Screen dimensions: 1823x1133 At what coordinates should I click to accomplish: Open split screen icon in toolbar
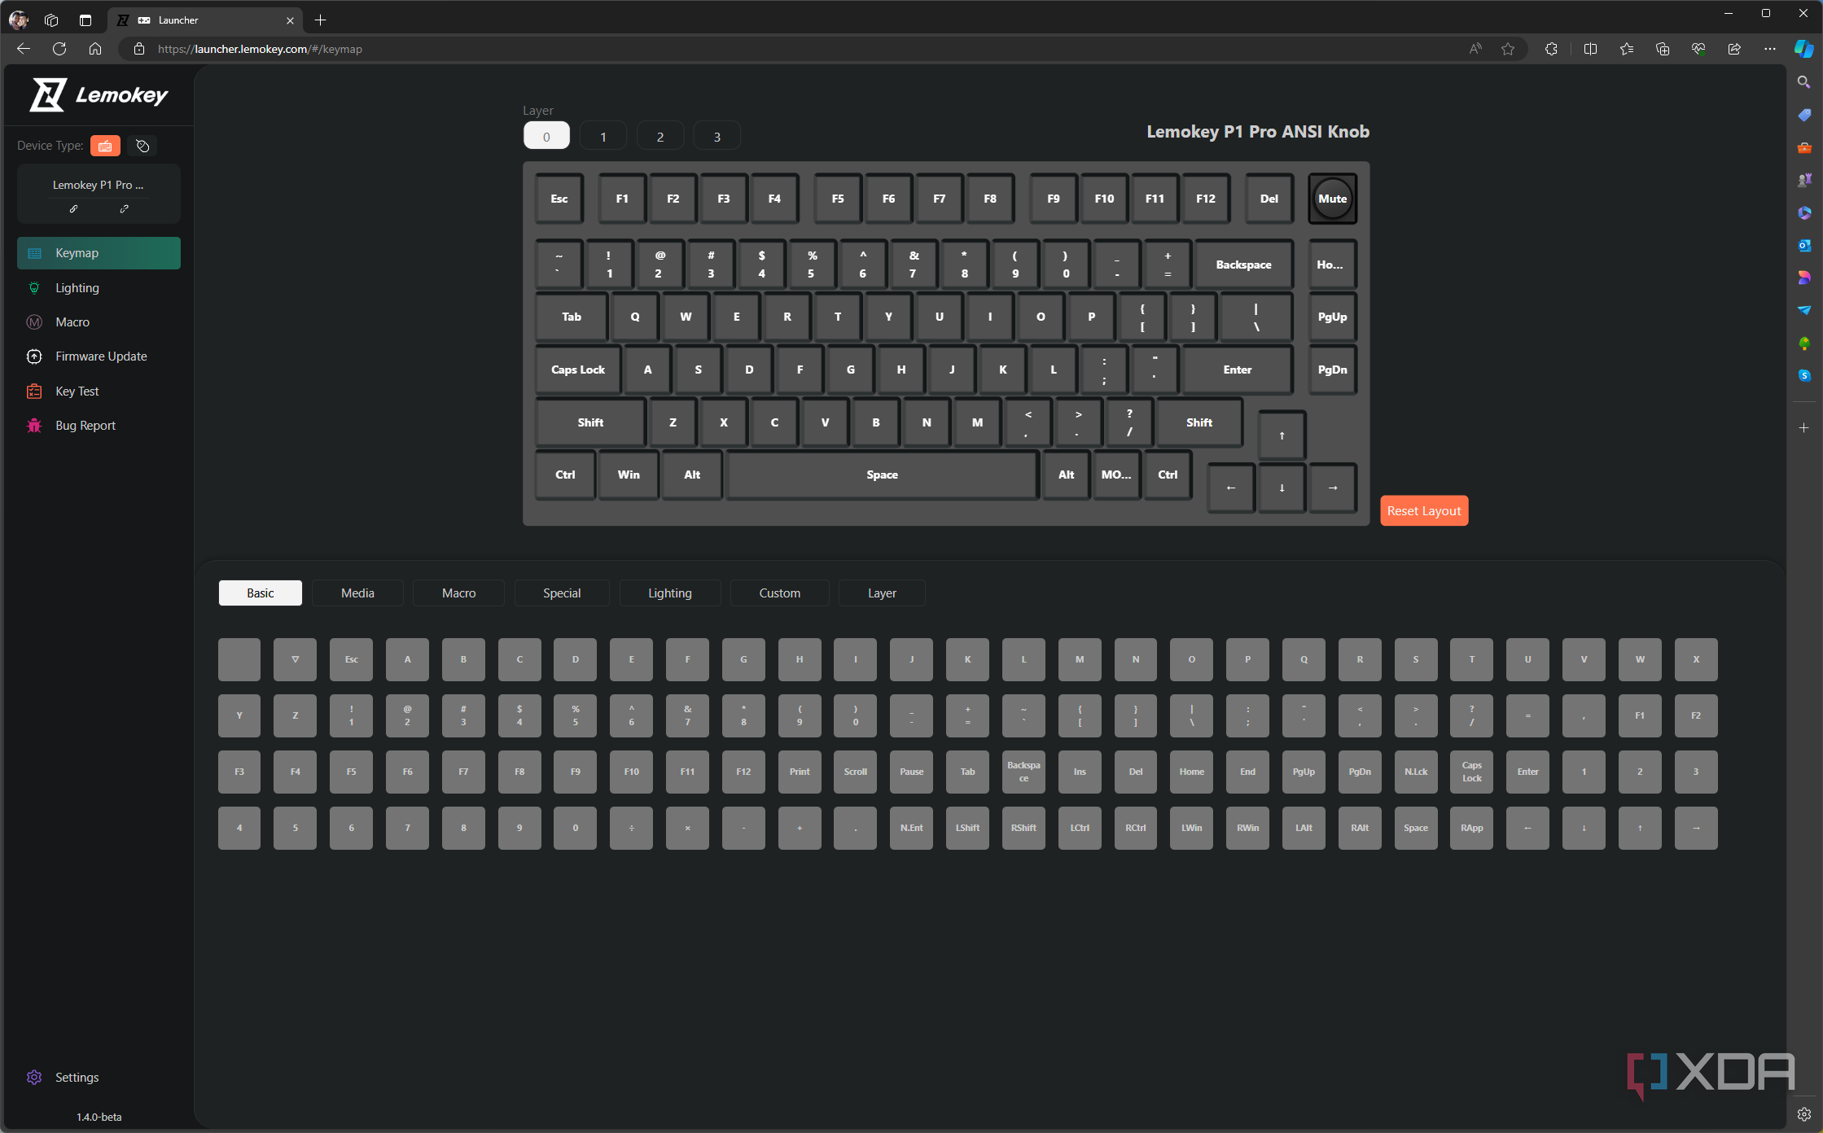click(1590, 49)
